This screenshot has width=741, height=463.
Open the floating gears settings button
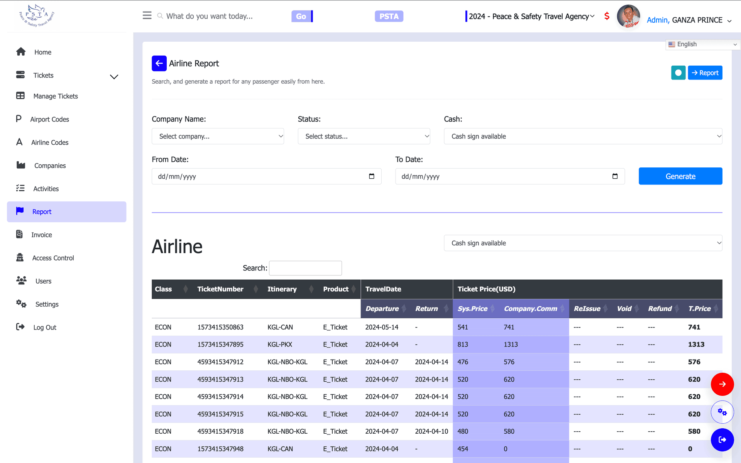tap(722, 412)
